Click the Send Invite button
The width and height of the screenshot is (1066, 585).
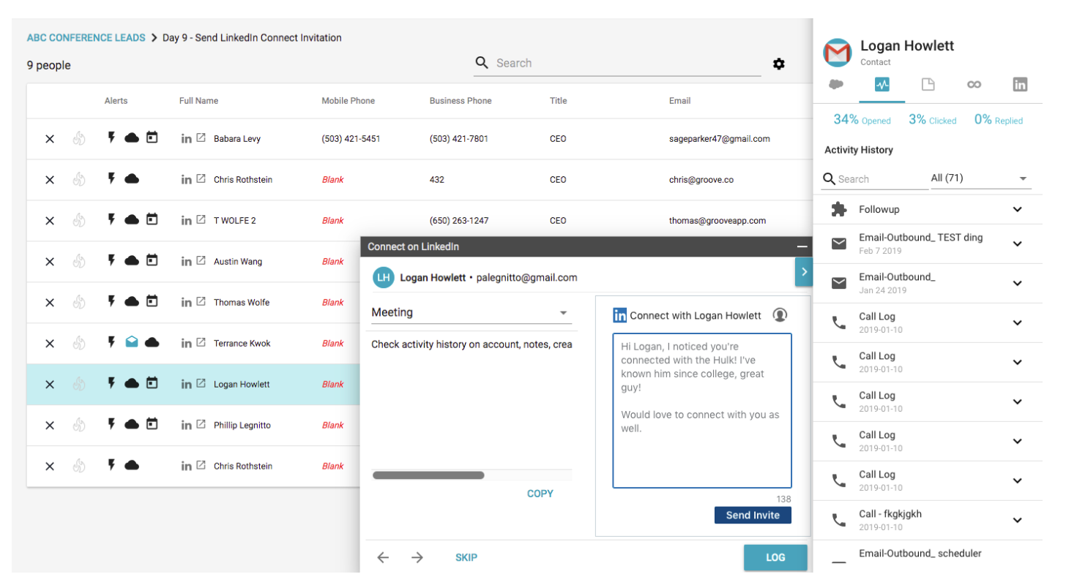[753, 515]
